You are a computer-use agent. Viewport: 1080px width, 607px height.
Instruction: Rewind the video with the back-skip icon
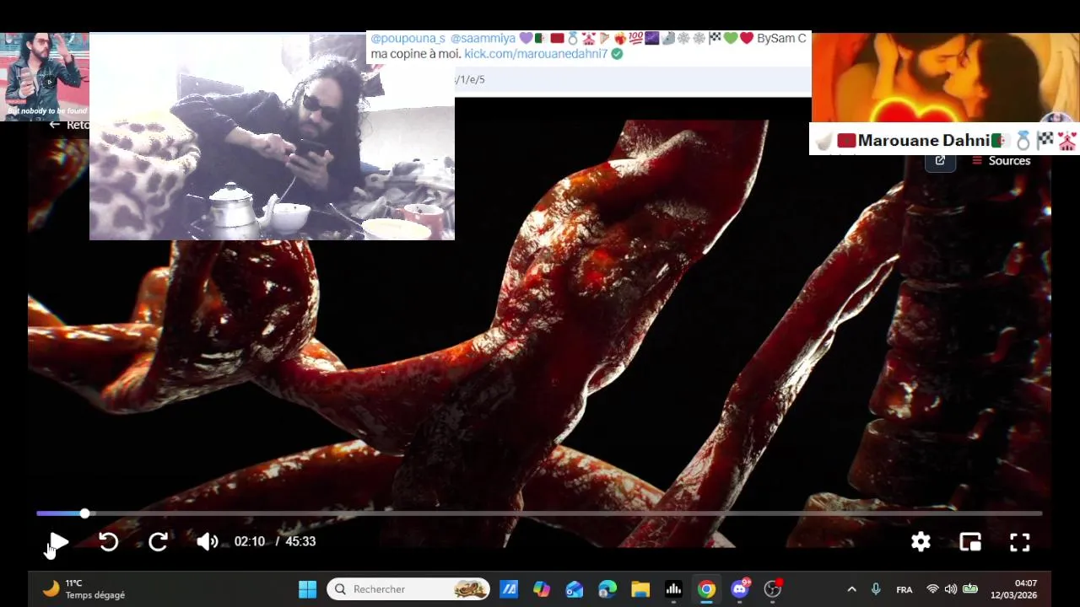coord(108,542)
